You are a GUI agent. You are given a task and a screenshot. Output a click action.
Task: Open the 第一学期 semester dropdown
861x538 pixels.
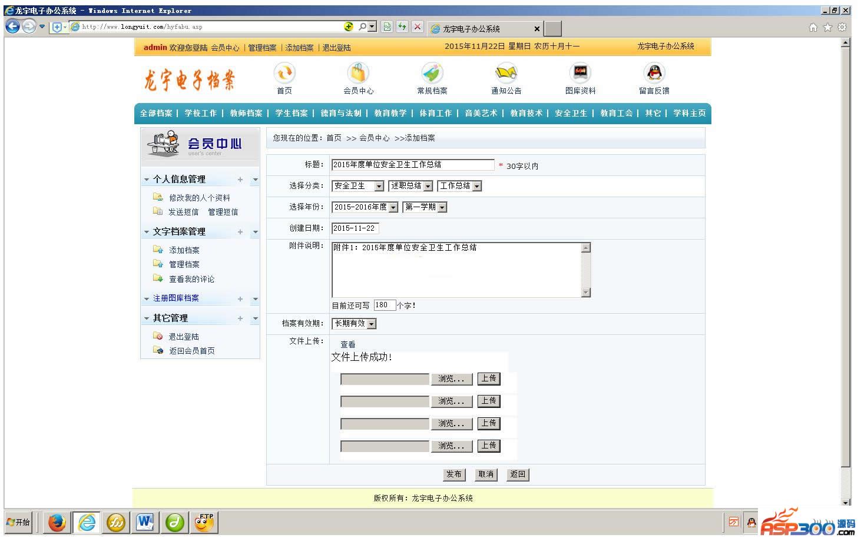[x=425, y=207]
